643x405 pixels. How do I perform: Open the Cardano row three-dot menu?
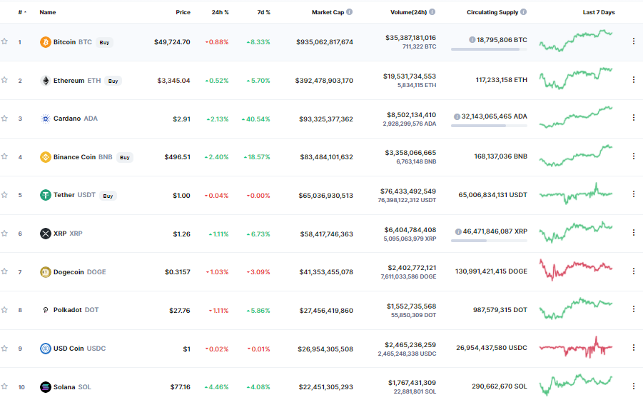(634, 118)
